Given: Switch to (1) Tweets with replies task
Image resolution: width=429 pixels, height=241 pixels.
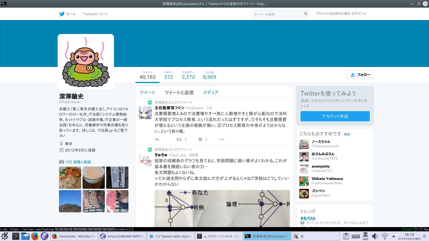Looking at the screenshot, I should [171, 236].
